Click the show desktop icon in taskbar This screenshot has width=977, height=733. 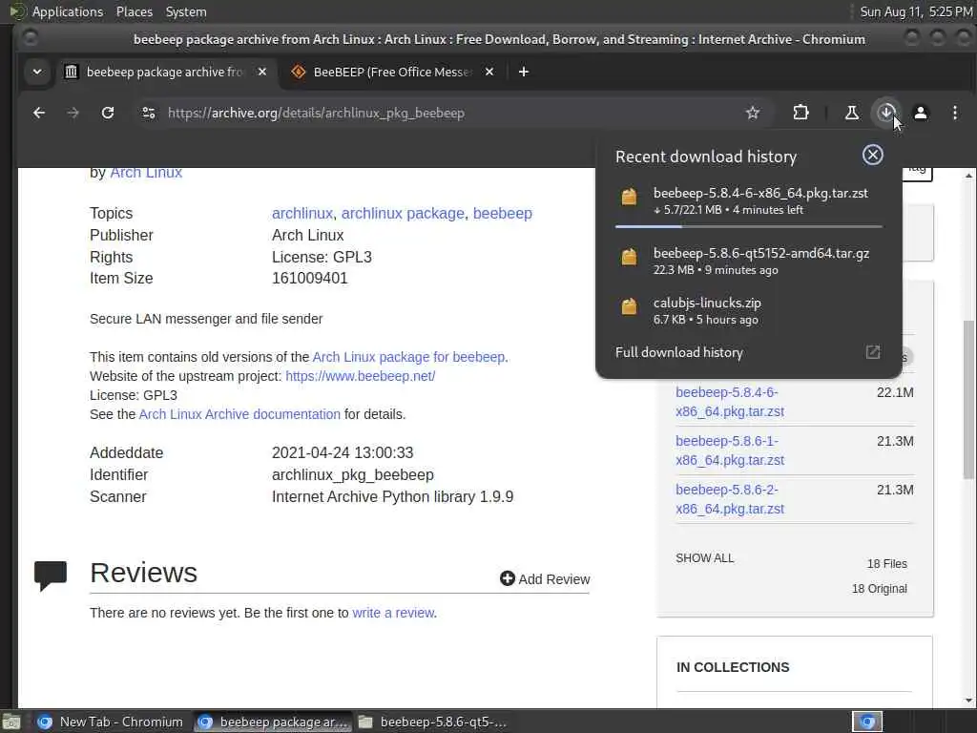11,722
